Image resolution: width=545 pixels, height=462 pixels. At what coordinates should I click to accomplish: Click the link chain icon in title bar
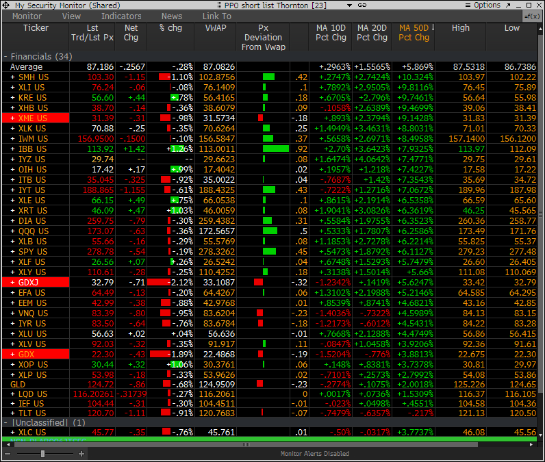(362, 5)
